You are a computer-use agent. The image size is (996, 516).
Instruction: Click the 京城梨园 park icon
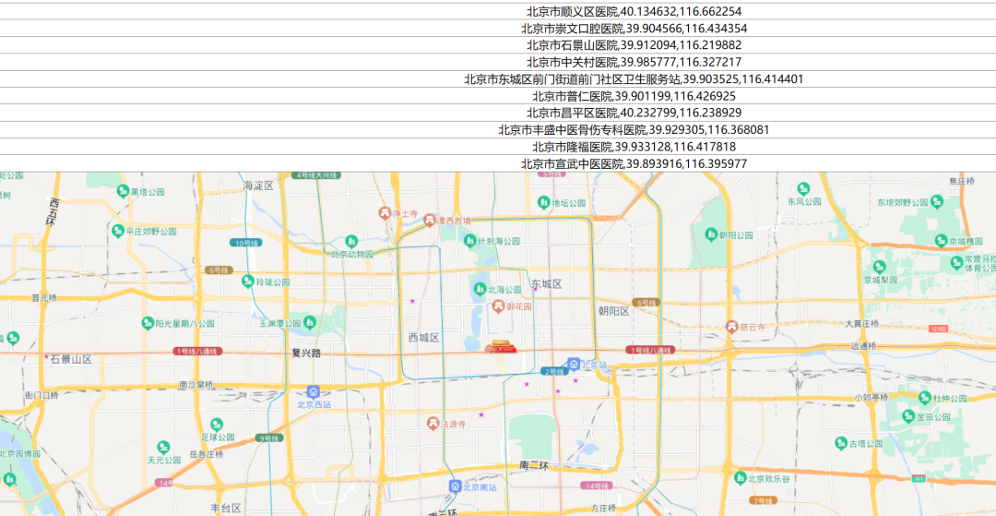click(880, 267)
